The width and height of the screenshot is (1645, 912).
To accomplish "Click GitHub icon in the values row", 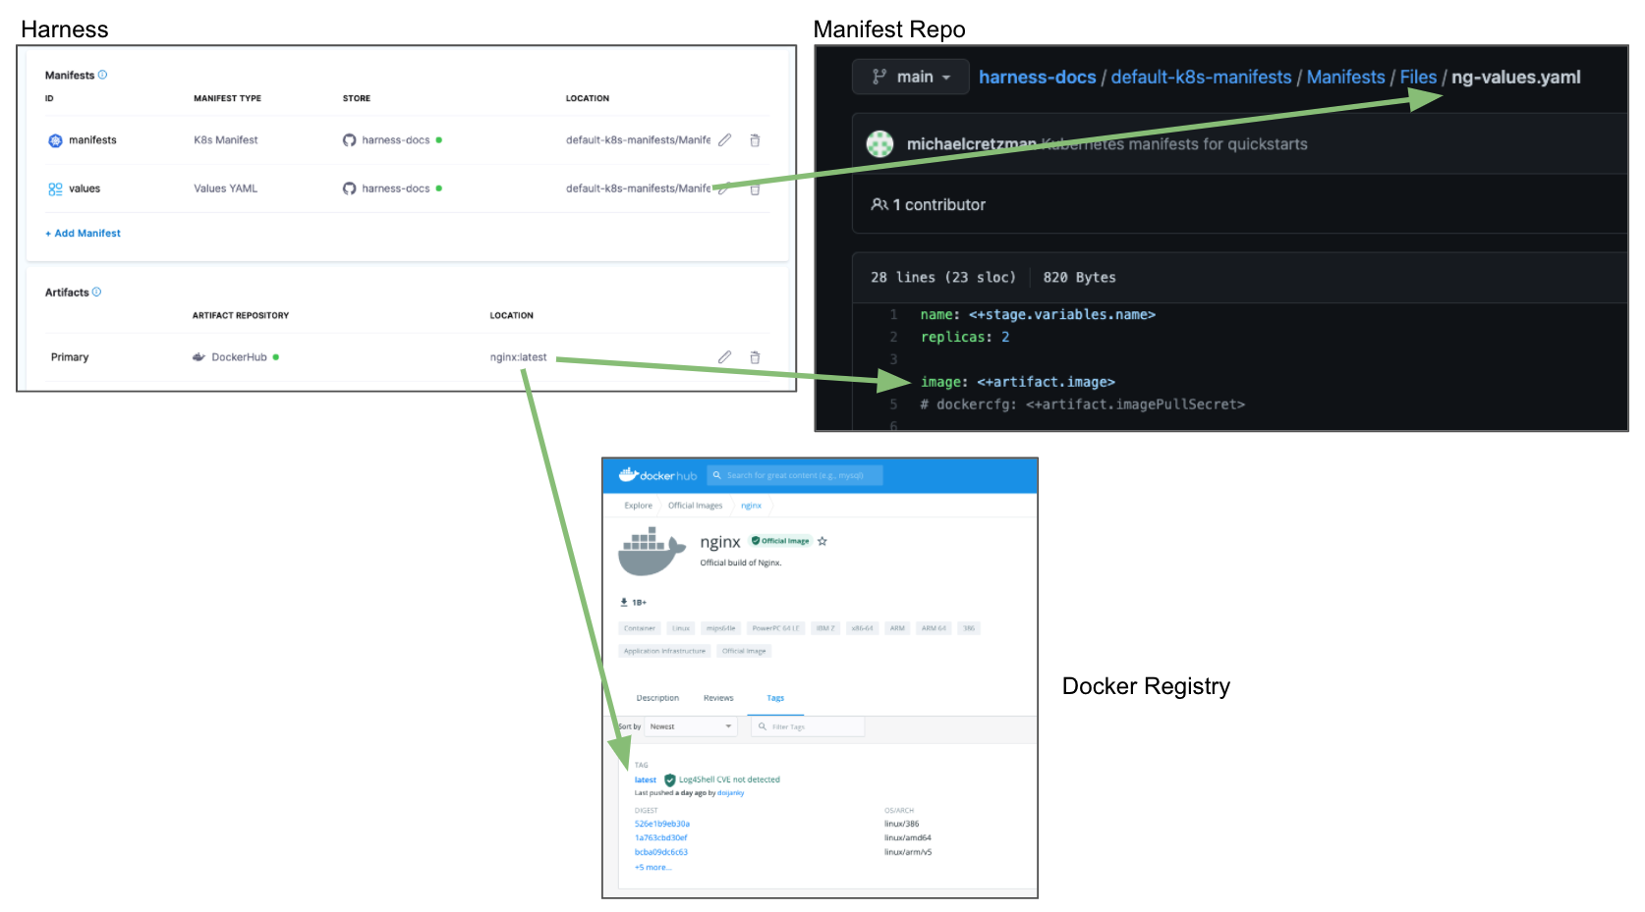I will point(349,188).
